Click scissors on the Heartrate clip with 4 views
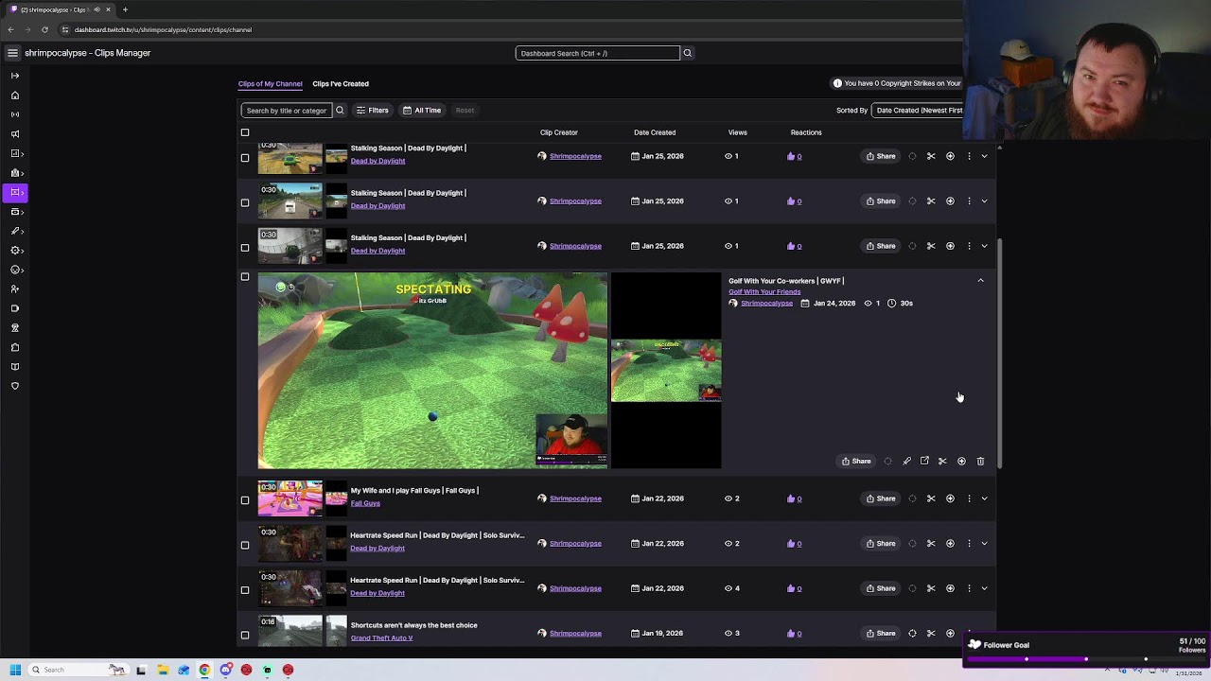This screenshot has height=681, width=1211. [x=931, y=588]
